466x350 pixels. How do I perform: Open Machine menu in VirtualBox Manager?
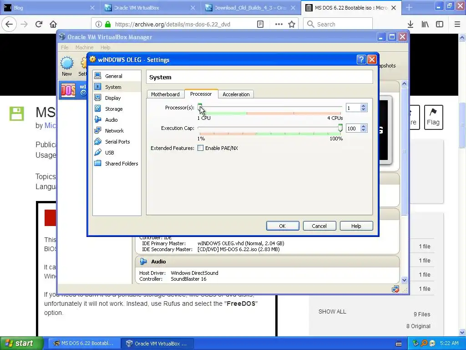pos(84,47)
